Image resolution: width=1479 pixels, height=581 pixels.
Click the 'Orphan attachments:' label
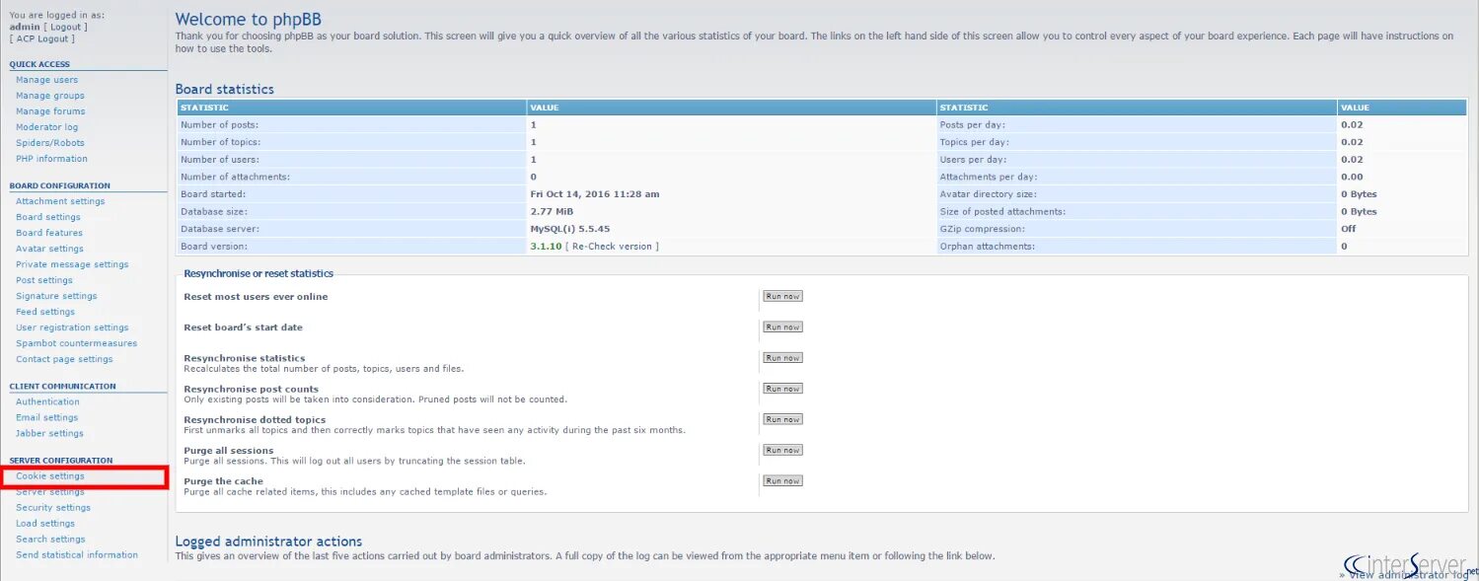(x=988, y=247)
